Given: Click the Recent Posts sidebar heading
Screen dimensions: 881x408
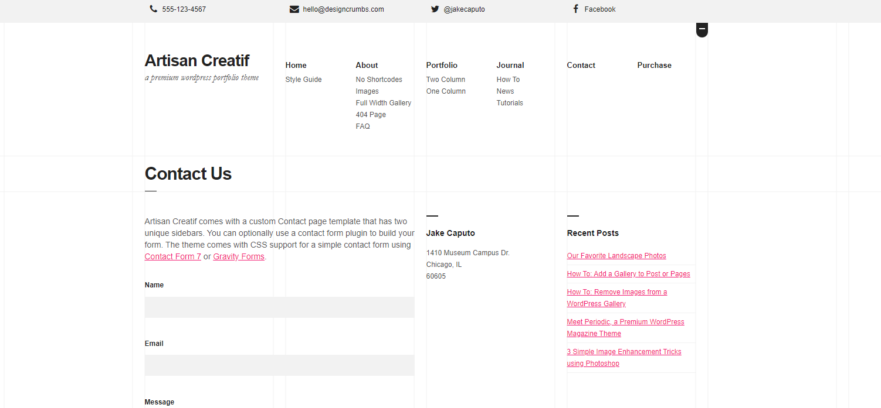Looking at the screenshot, I should (593, 233).
